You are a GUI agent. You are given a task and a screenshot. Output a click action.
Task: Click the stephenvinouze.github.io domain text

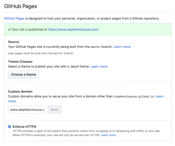133,96
